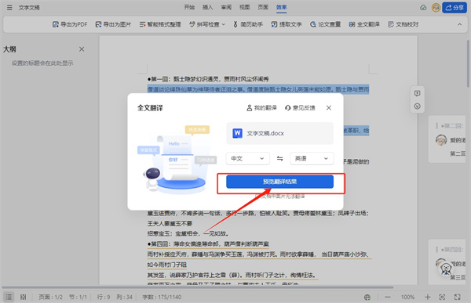Image resolution: width=471 pixels, height=303 pixels.
Task: Click the horizontal document scrollbar
Action: [x=197, y=287]
